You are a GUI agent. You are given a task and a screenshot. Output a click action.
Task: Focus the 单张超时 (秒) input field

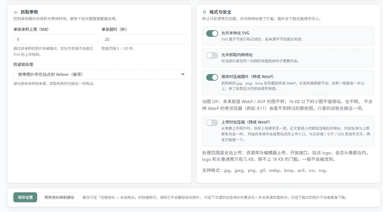click(x=143, y=39)
